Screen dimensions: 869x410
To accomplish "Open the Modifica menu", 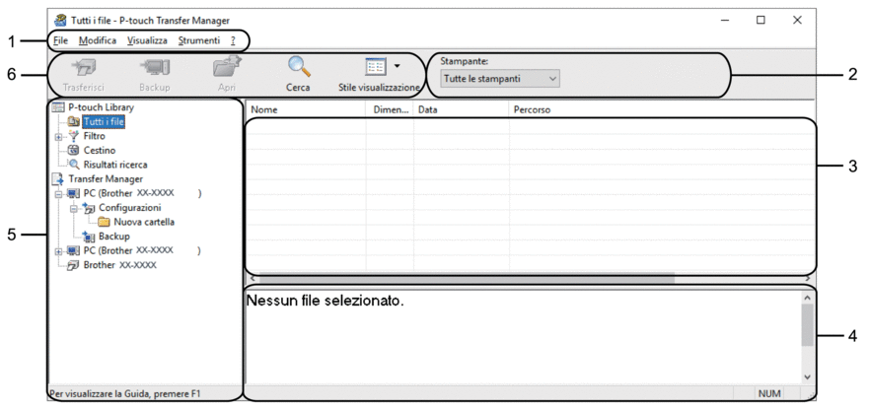I will pyautogui.click(x=98, y=40).
